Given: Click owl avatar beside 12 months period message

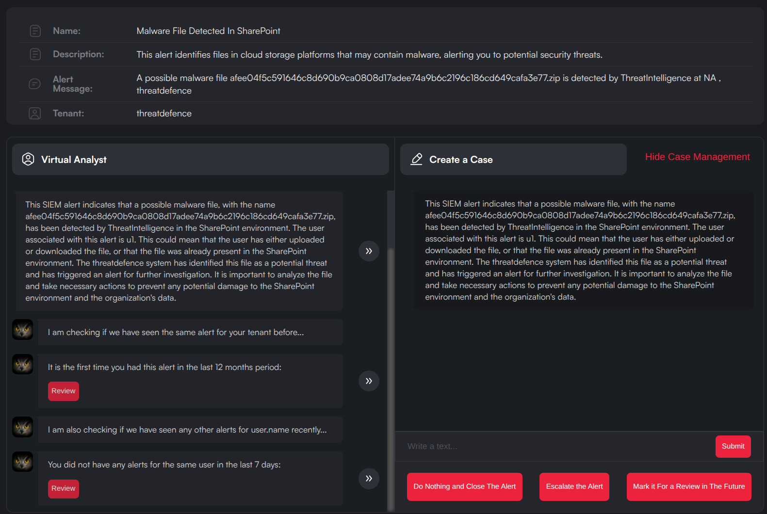Looking at the screenshot, I should click(23, 365).
